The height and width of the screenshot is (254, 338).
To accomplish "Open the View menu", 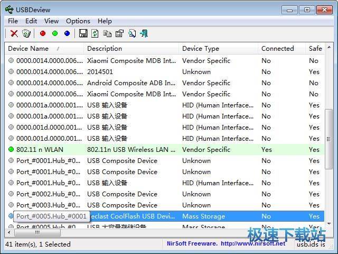I will click(51, 21).
